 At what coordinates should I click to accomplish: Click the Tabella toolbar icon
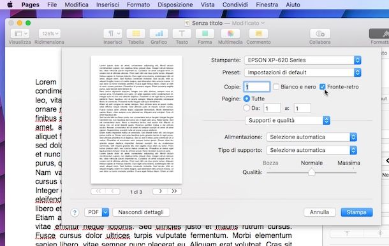136,34
